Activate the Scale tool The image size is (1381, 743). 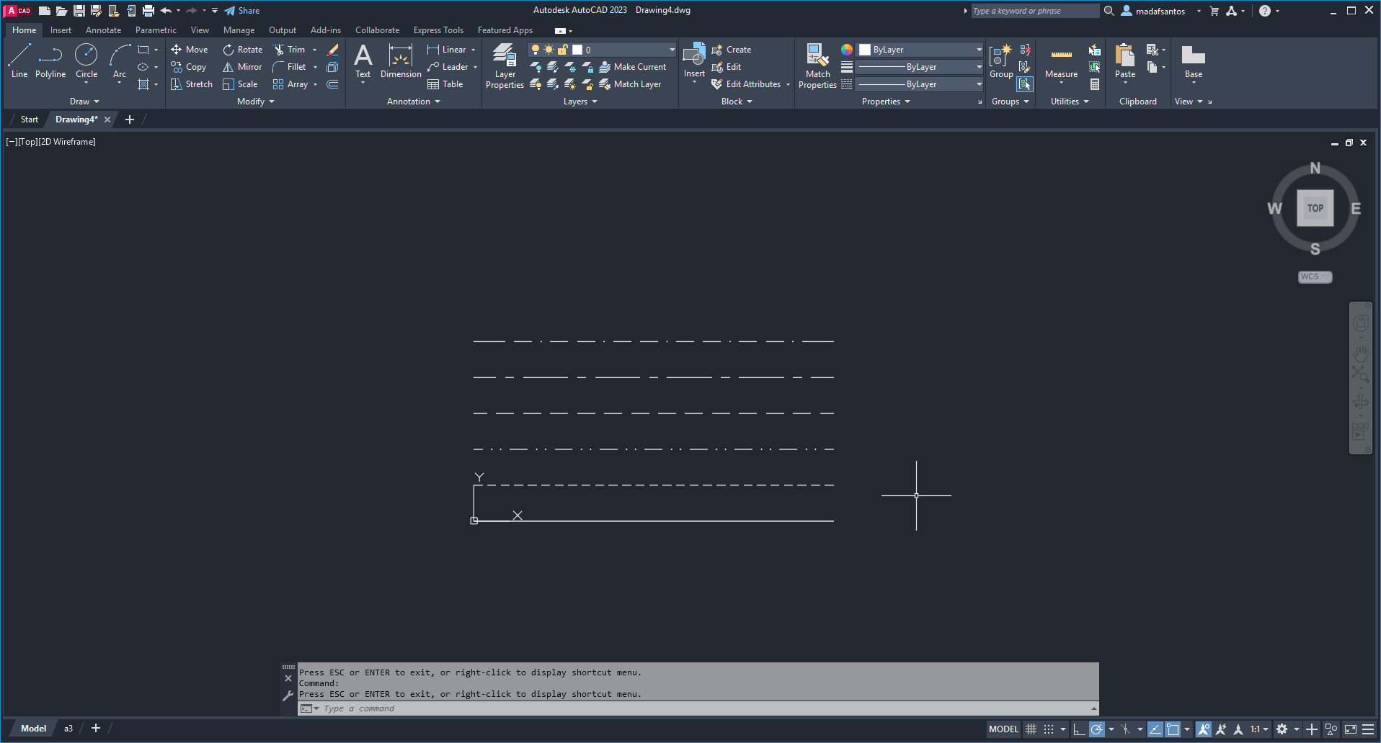240,84
